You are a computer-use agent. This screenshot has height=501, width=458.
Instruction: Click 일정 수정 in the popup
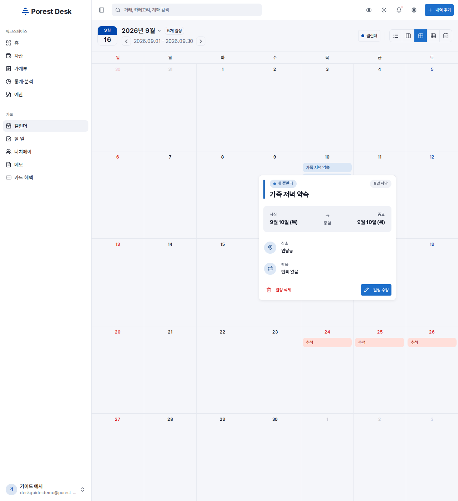click(376, 290)
